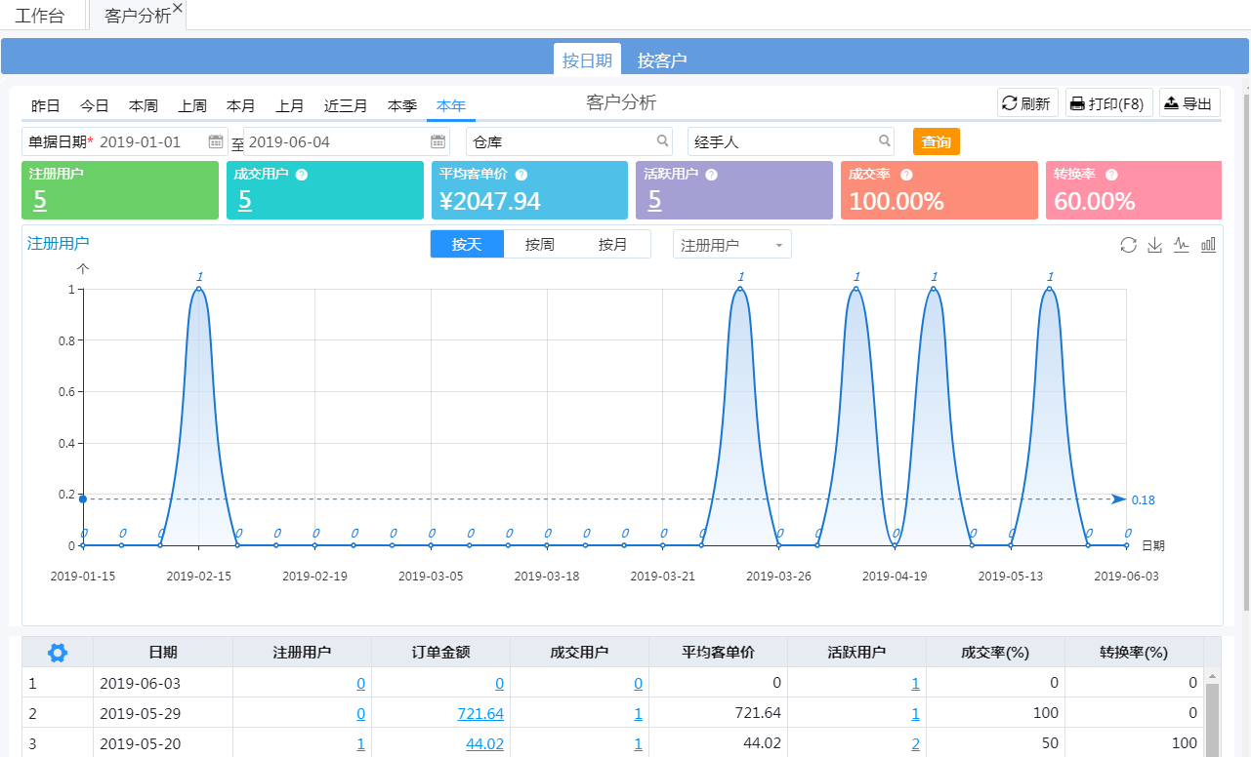Choose the 本周 date range
The width and height of the screenshot is (1251, 757).
(x=144, y=105)
